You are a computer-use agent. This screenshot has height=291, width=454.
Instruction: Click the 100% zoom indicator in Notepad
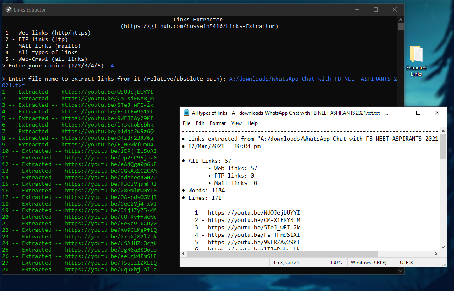(x=336, y=262)
